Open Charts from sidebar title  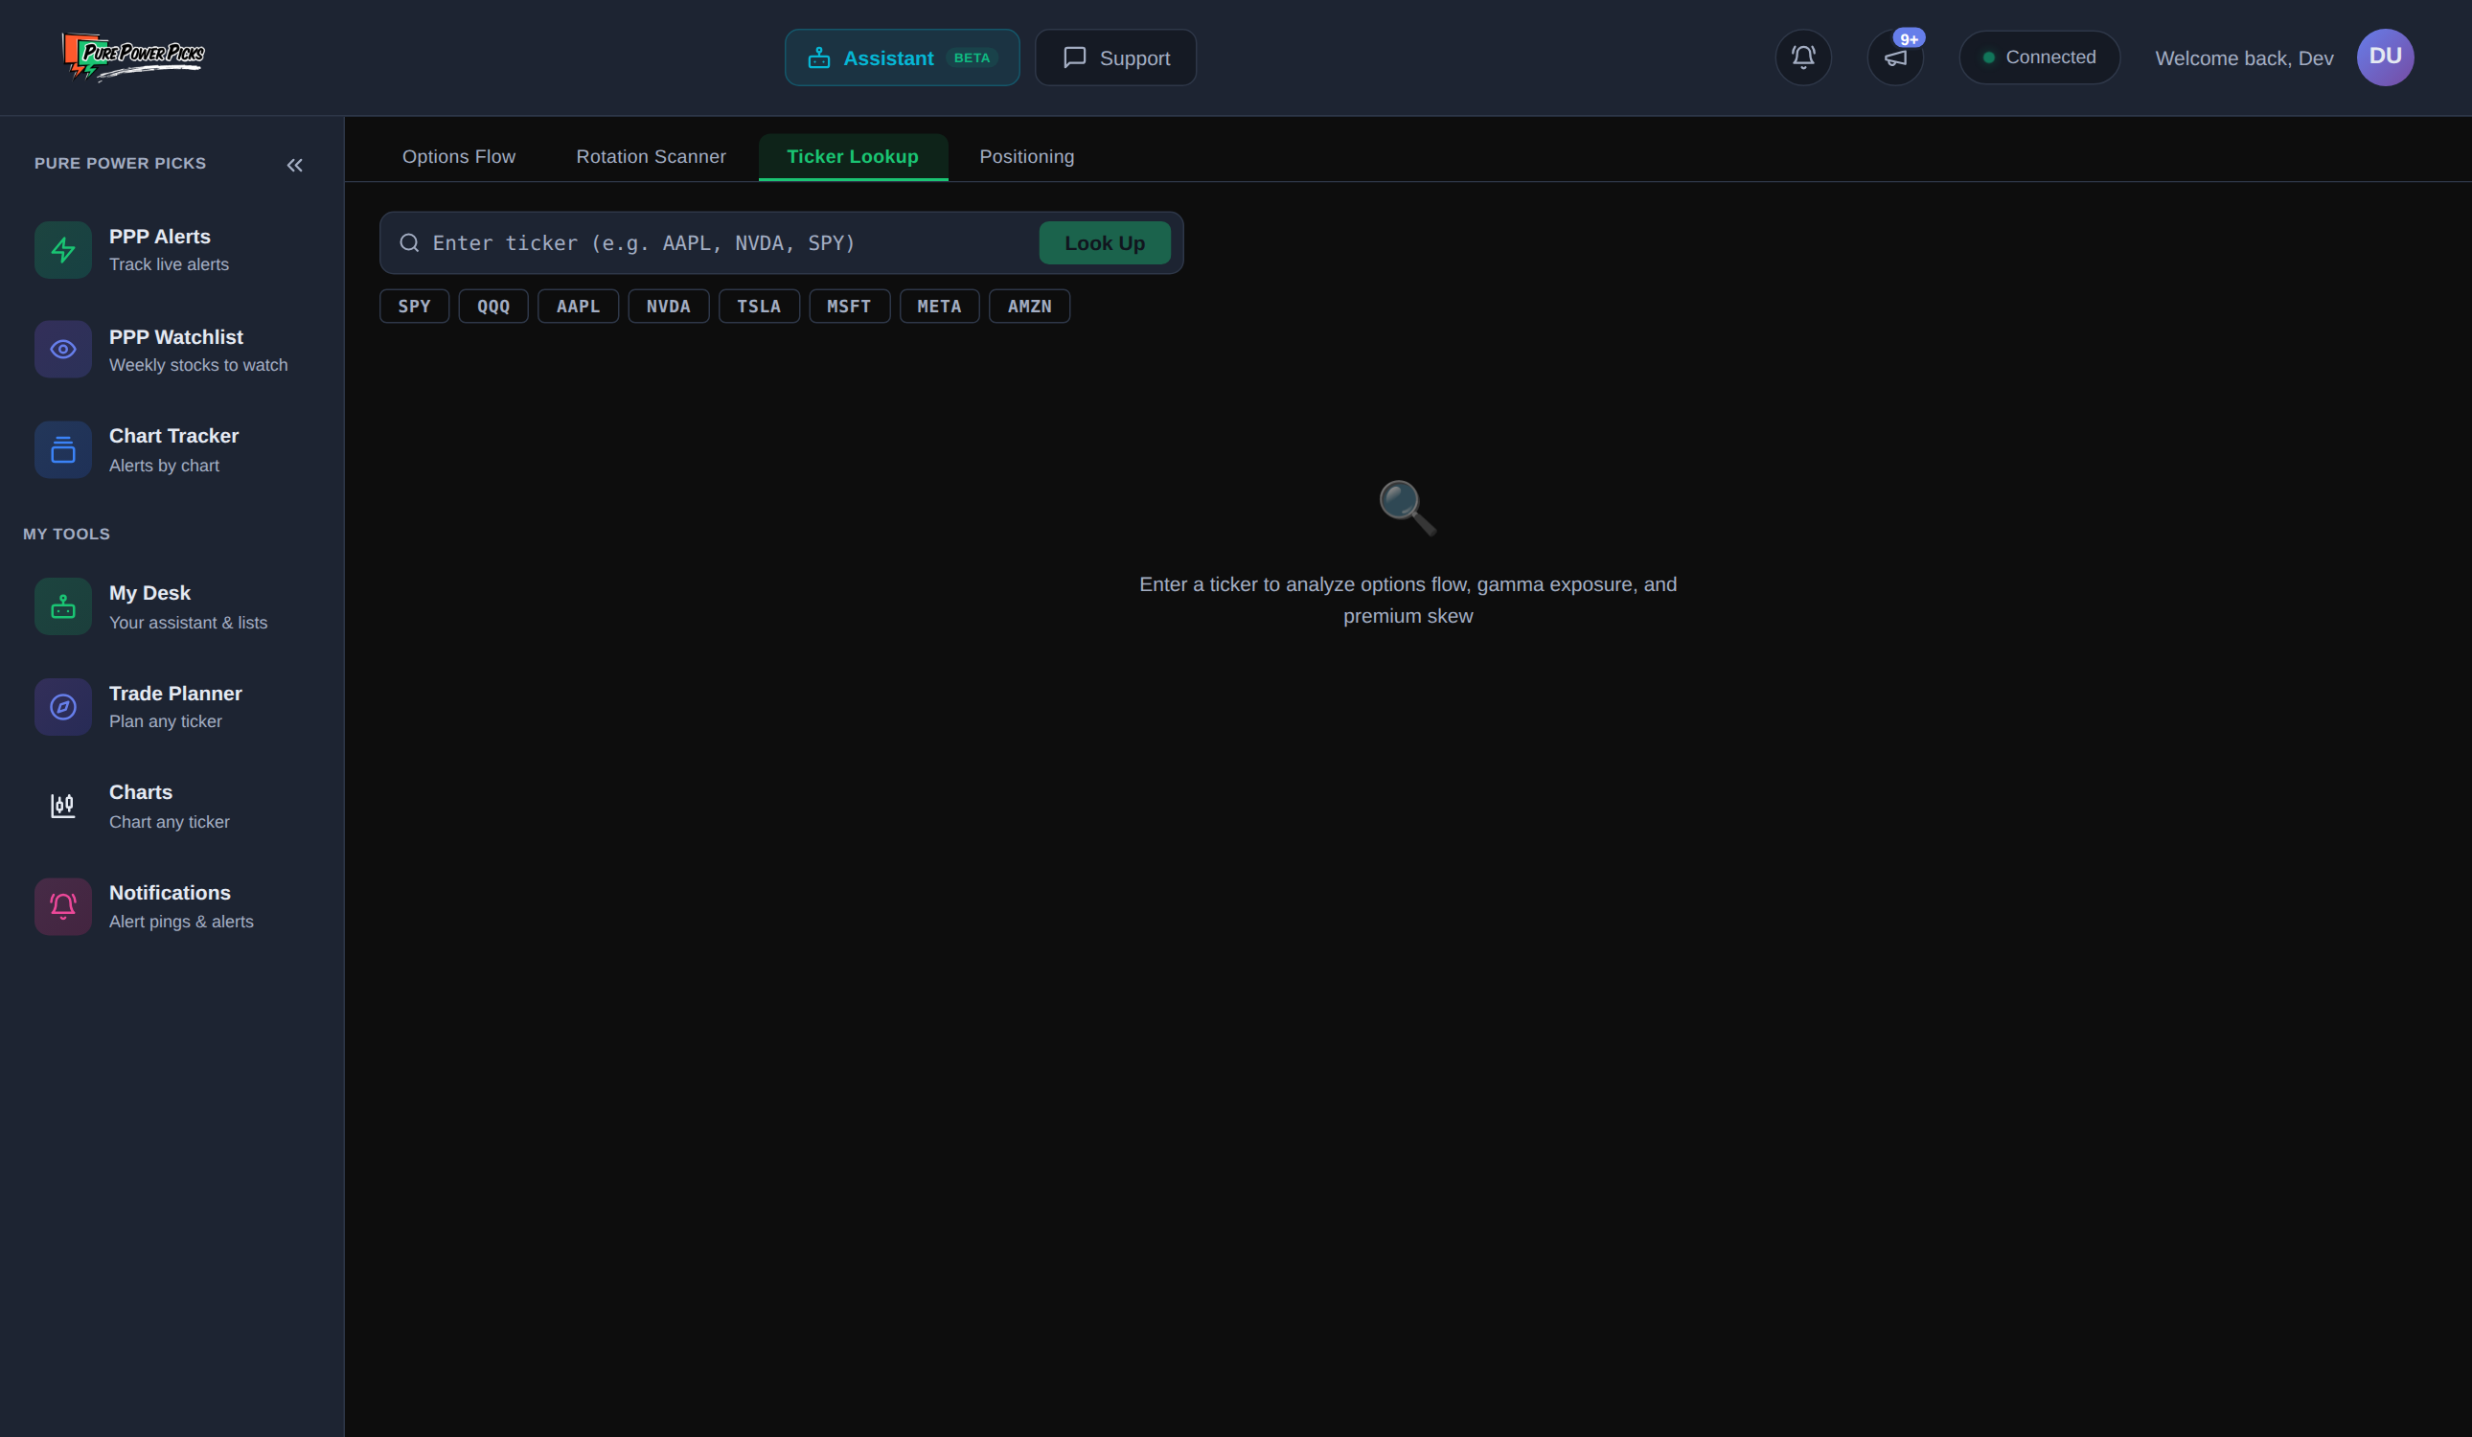point(140,791)
